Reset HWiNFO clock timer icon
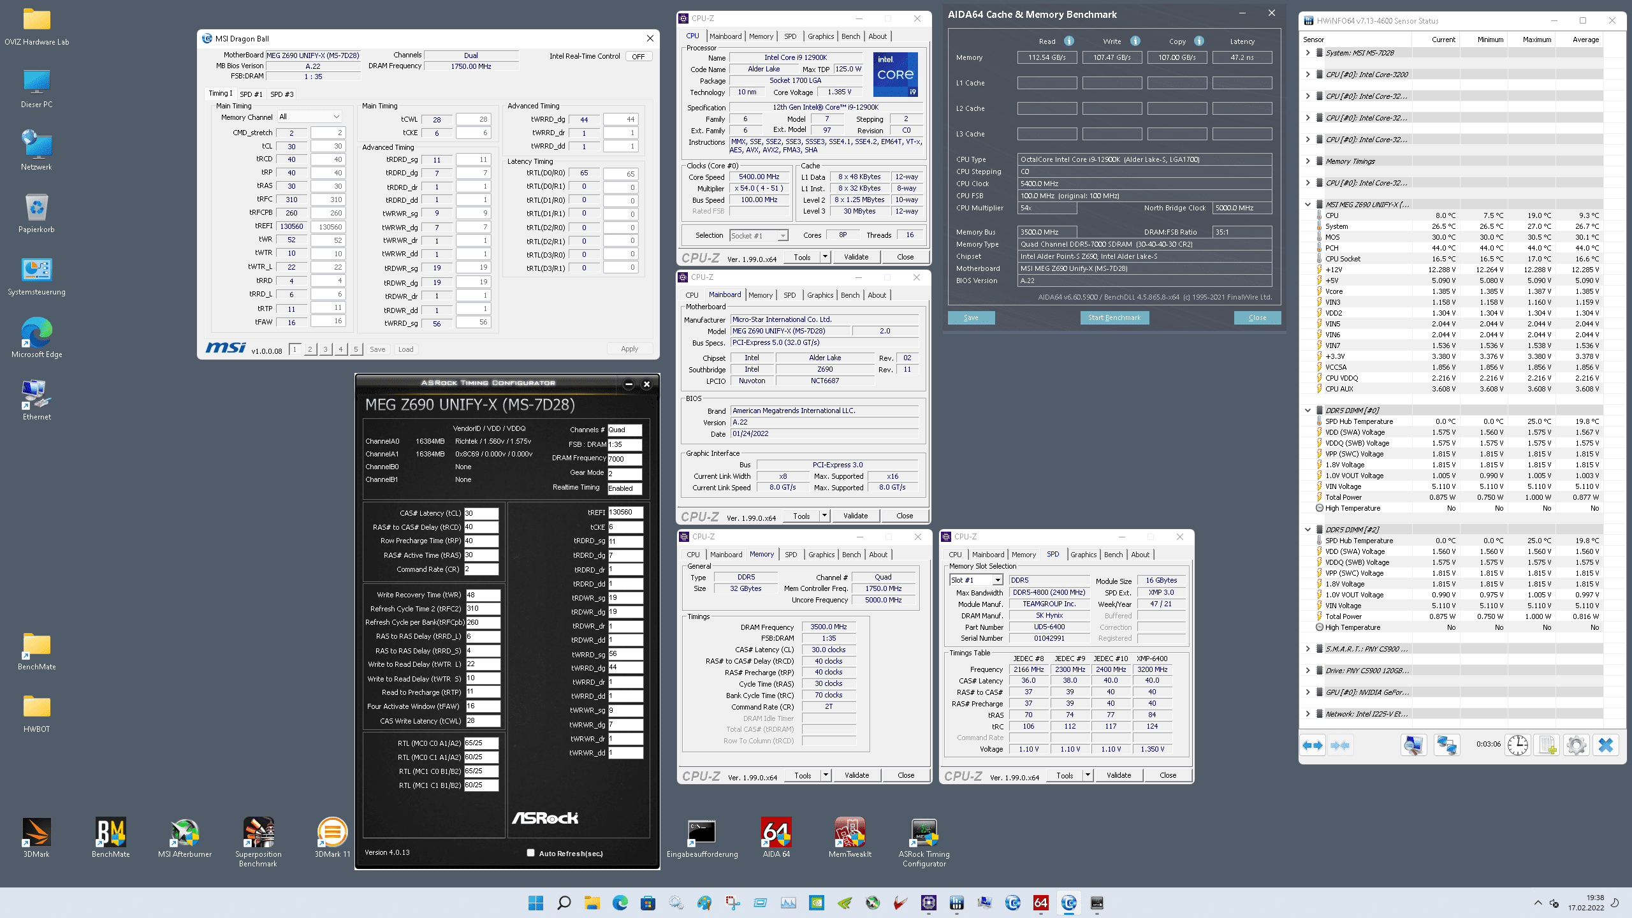 click(1517, 745)
